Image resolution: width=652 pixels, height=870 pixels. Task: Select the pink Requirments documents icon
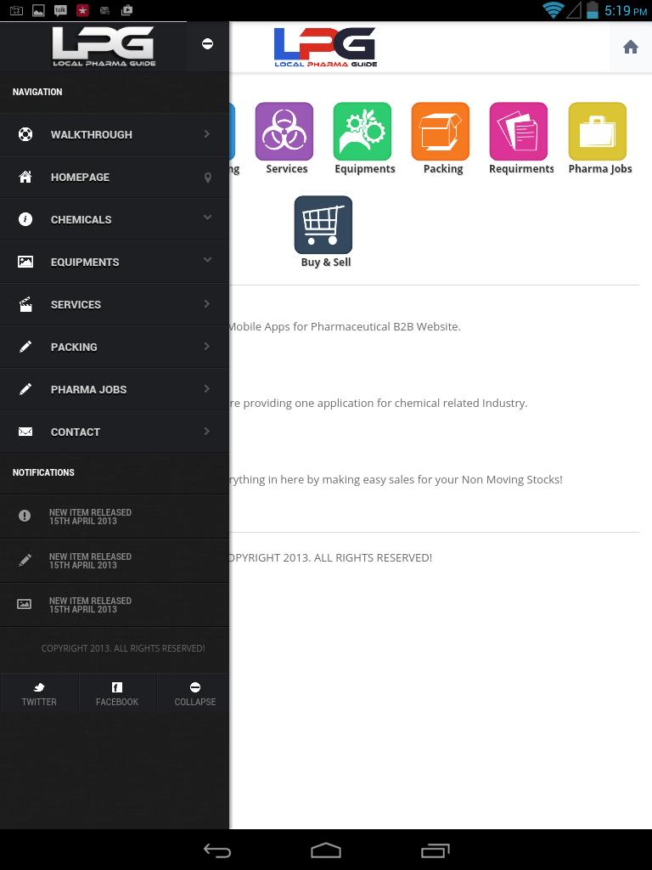519,132
